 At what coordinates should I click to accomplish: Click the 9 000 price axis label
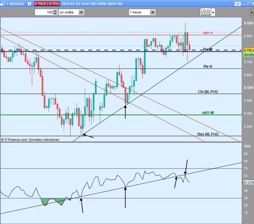248,23
